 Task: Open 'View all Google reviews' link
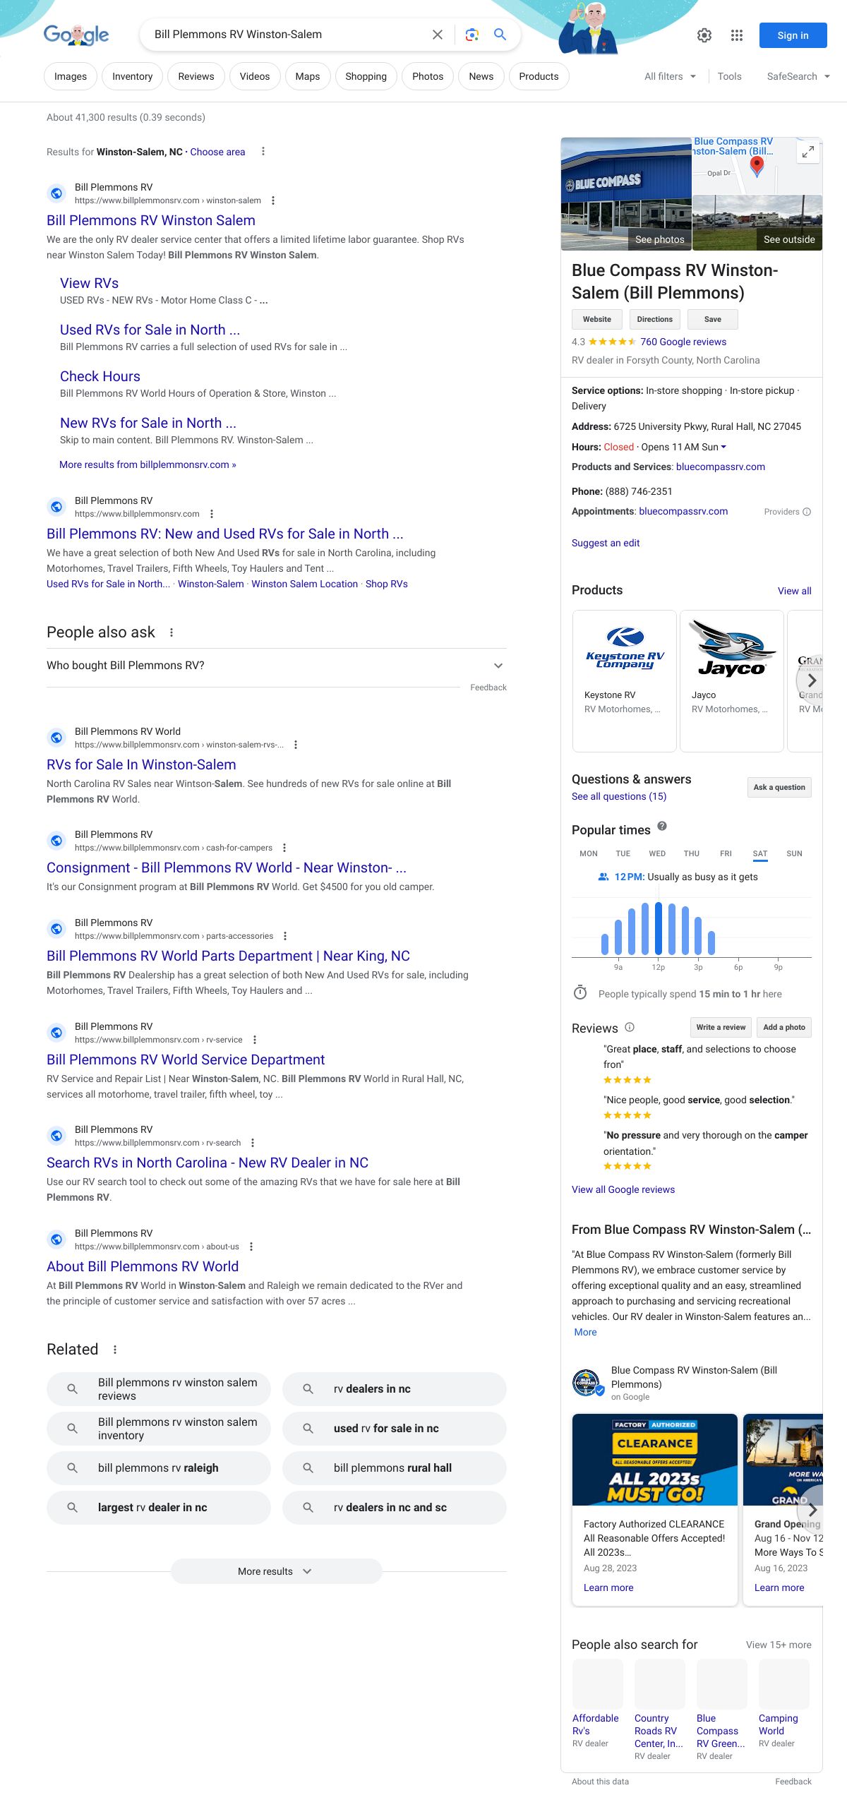tap(623, 1190)
